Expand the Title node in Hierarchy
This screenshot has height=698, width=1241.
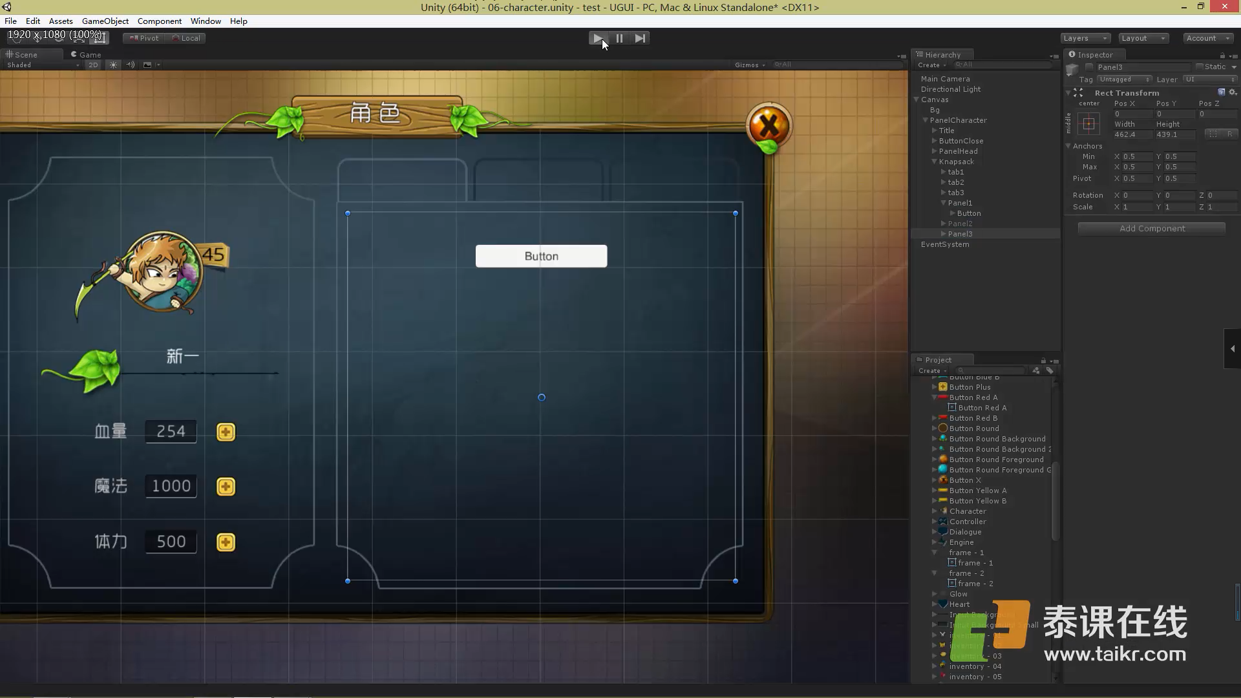tap(935, 131)
